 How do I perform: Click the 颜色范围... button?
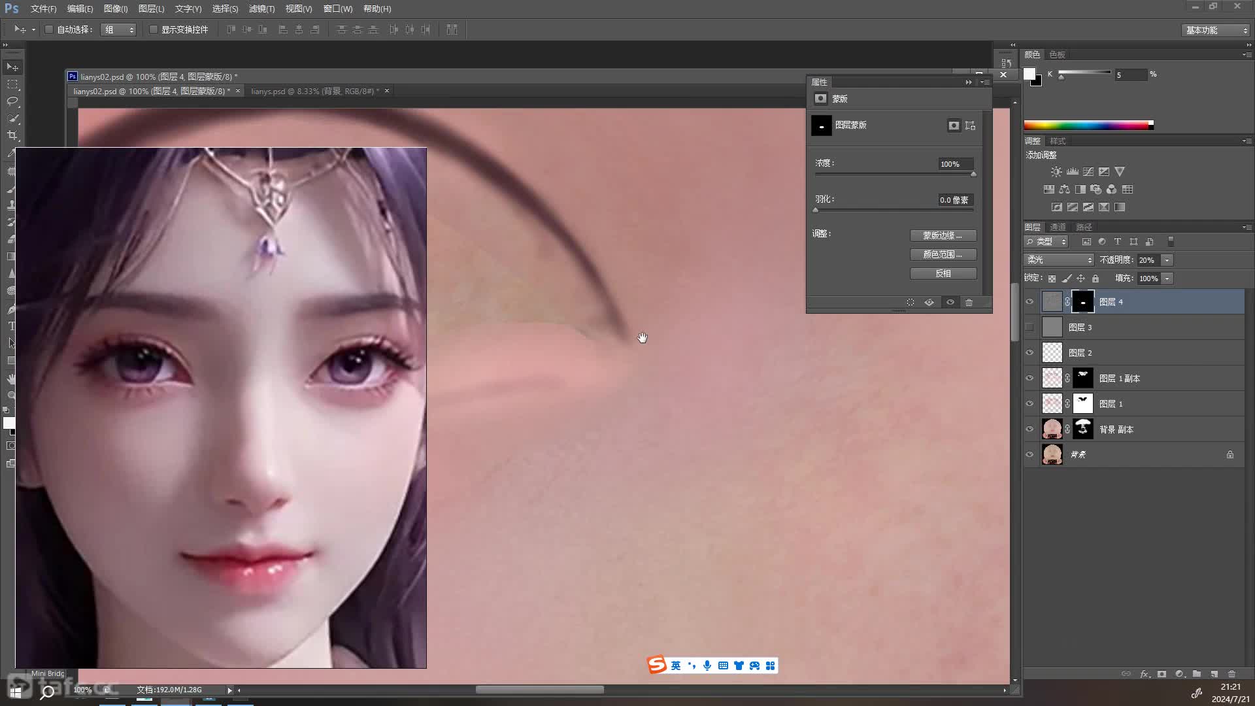tap(943, 254)
